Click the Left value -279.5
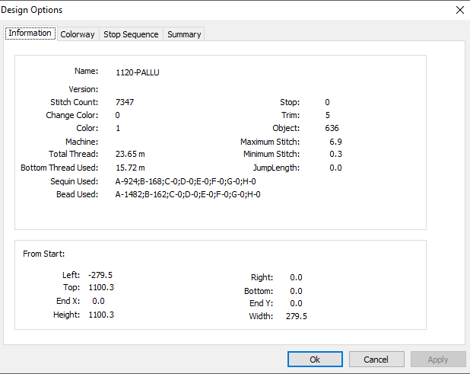Image resolution: width=470 pixels, height=374 pixels. 100,275
